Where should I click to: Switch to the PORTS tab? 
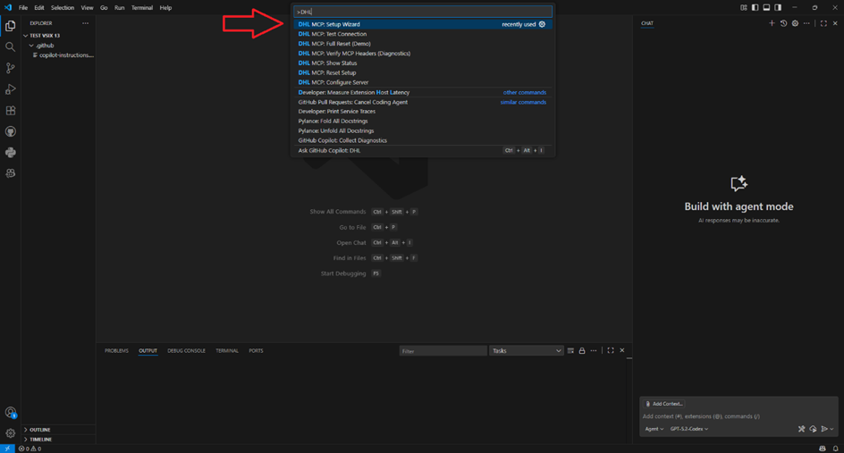pos(257,351)
